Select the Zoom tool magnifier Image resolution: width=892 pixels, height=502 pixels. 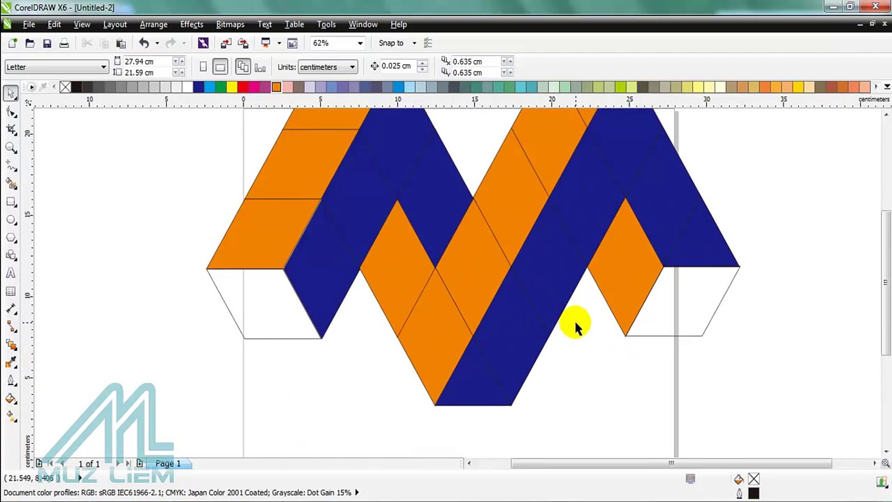[x=11, y=148]
